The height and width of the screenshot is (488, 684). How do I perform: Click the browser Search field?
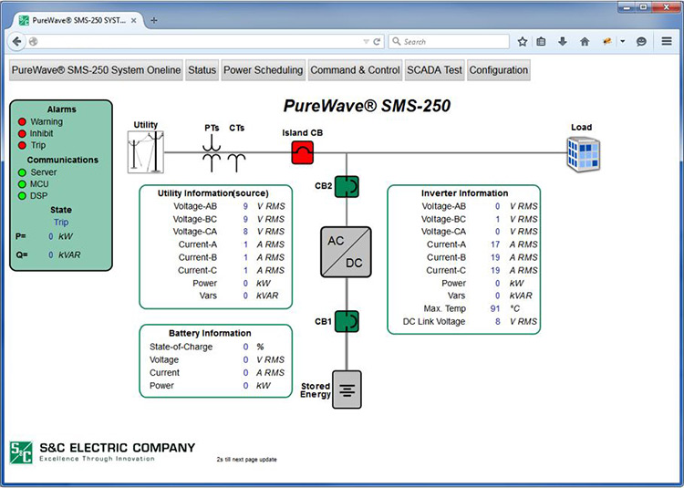pyautogui.click(x=449, y=41)
